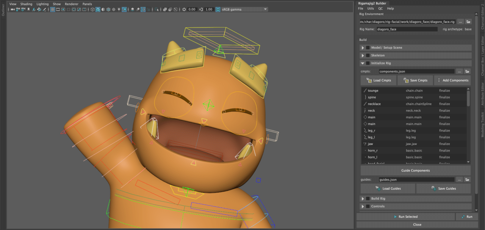
Task: Toggle the smooth shade all cube icon
Action: tap(98, 9)
